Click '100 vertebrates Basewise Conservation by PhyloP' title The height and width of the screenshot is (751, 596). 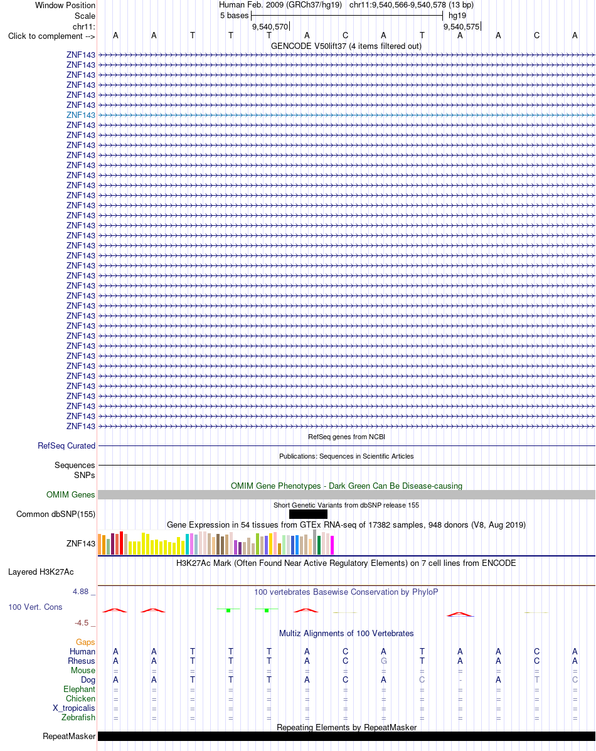coord(346,592)
